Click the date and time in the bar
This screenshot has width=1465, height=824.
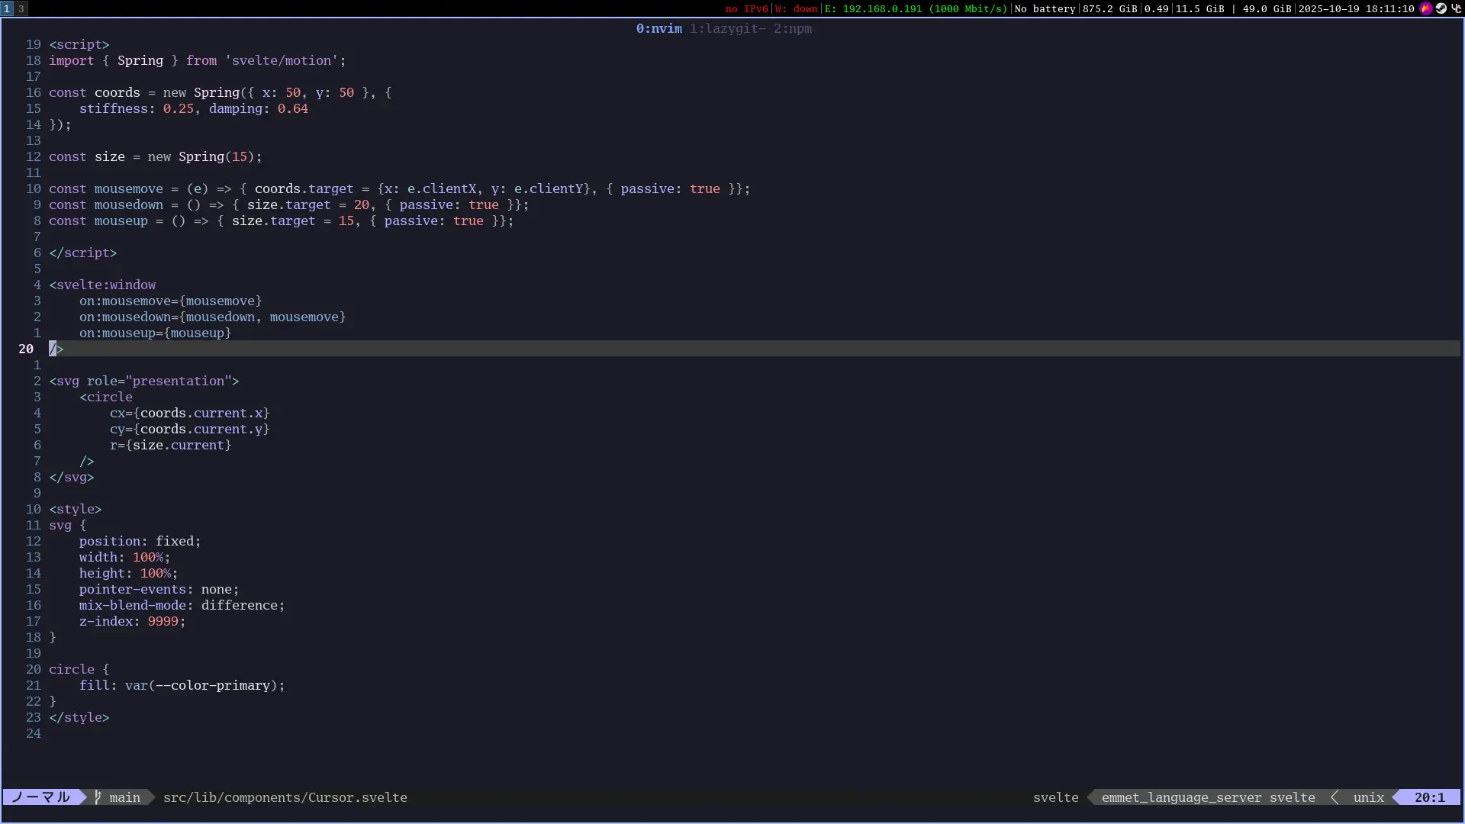[x=1356, y=8]
